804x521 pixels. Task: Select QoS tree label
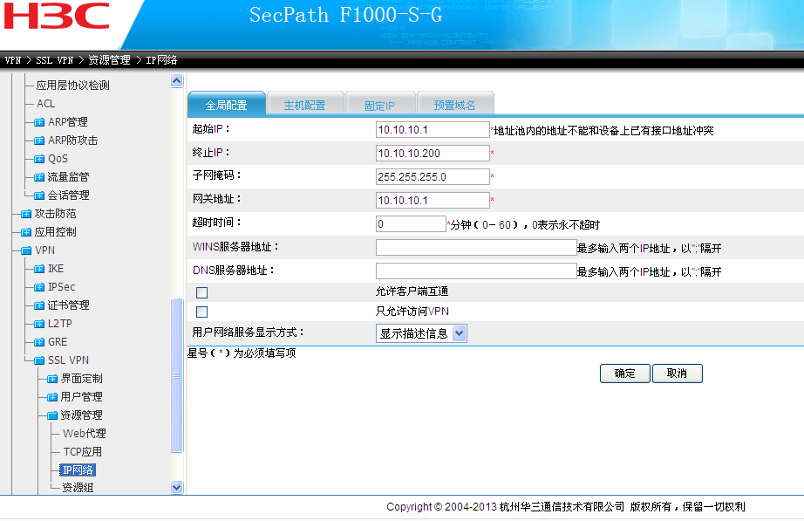[x=58, y=159]
